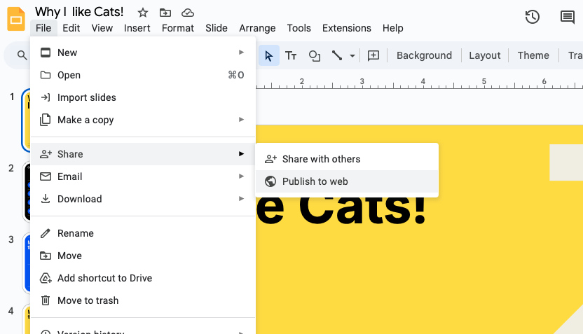Activate the select cursor tool

[x=269, y=55]
